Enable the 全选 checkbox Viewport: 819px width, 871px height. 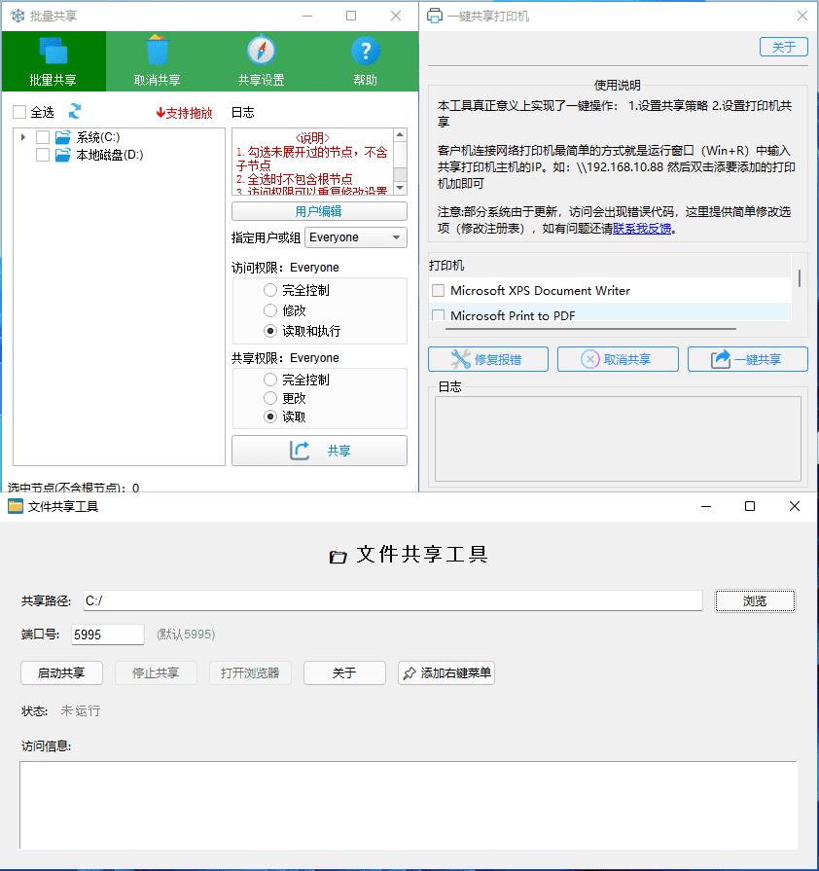point(20,111)
